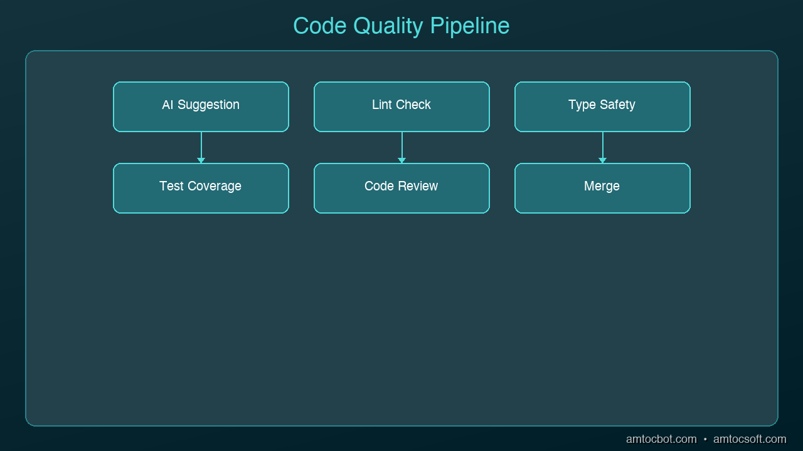Image resolution: width=803 pixels, height=451 pixels.
Task: Select the Test Coverage node
Action: tap(201, 188)
